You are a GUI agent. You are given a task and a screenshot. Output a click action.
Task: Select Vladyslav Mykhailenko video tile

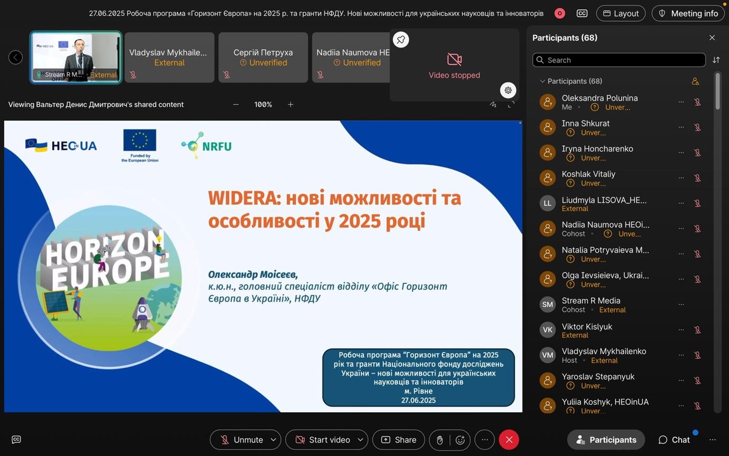pos(169,57)
